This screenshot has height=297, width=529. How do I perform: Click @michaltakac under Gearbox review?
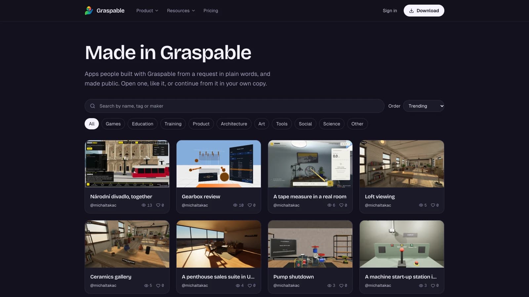click(195, 205)
